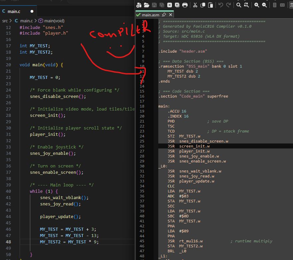Select the main.asm tab in Notepad++

(155, 15)
